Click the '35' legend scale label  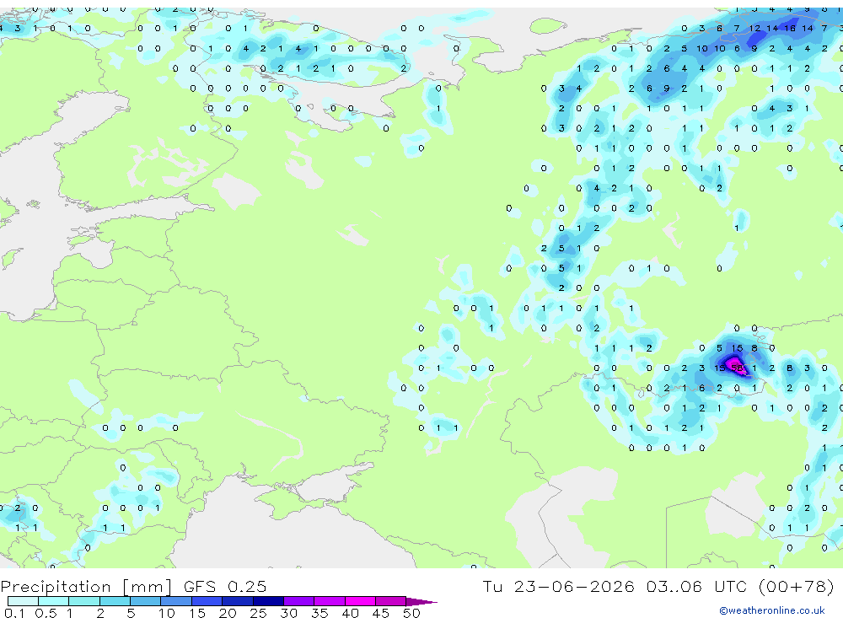click(319, 613)
